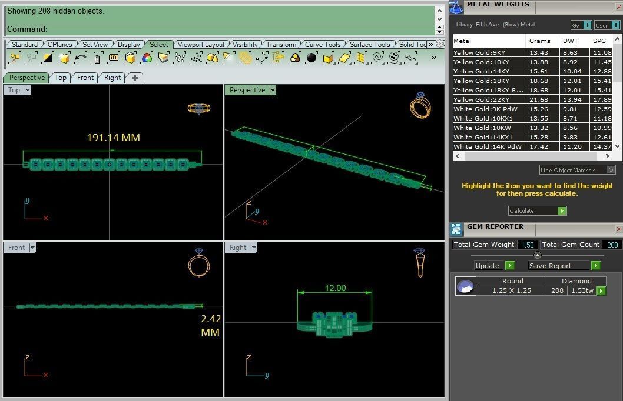Click the Total Gem Count value 208
Screen dimensions: 623x401
[x=612, y=245]
